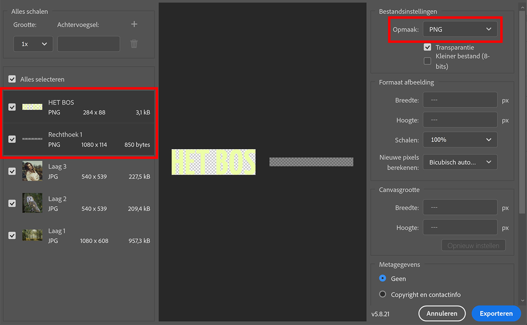Open the Opmaak format dropdown
527x325 pixels.
click(460, 29)
